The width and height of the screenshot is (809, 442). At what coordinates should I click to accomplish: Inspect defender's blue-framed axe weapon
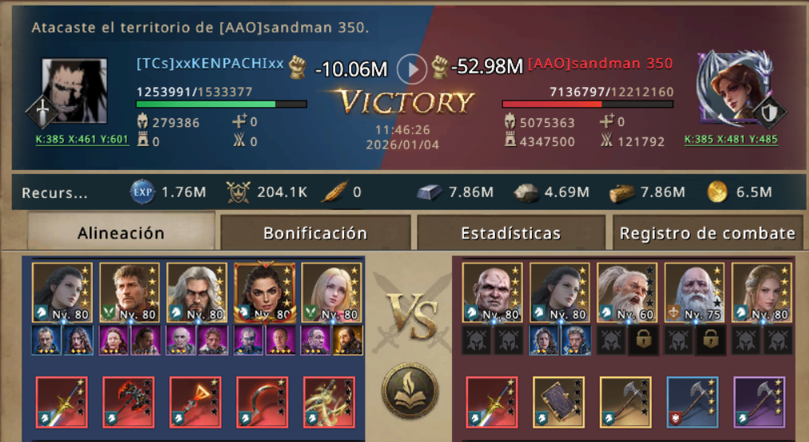pos(692,402)
